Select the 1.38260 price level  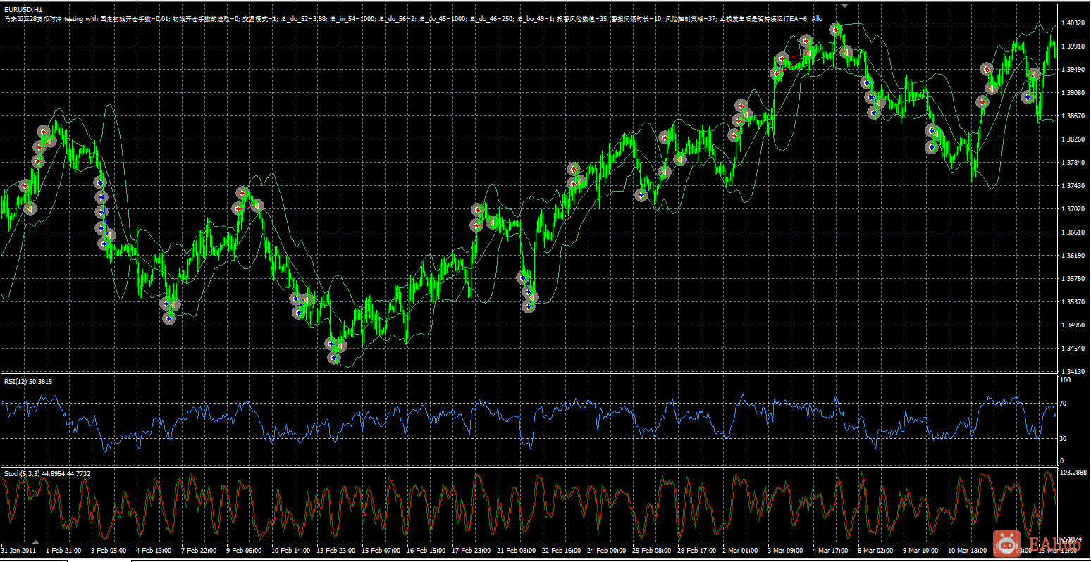pyautogui.click(x=1074, y=139)
